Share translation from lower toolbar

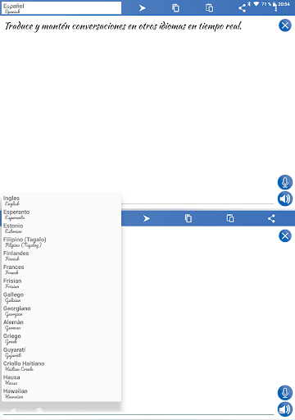(x=271, y=218)
